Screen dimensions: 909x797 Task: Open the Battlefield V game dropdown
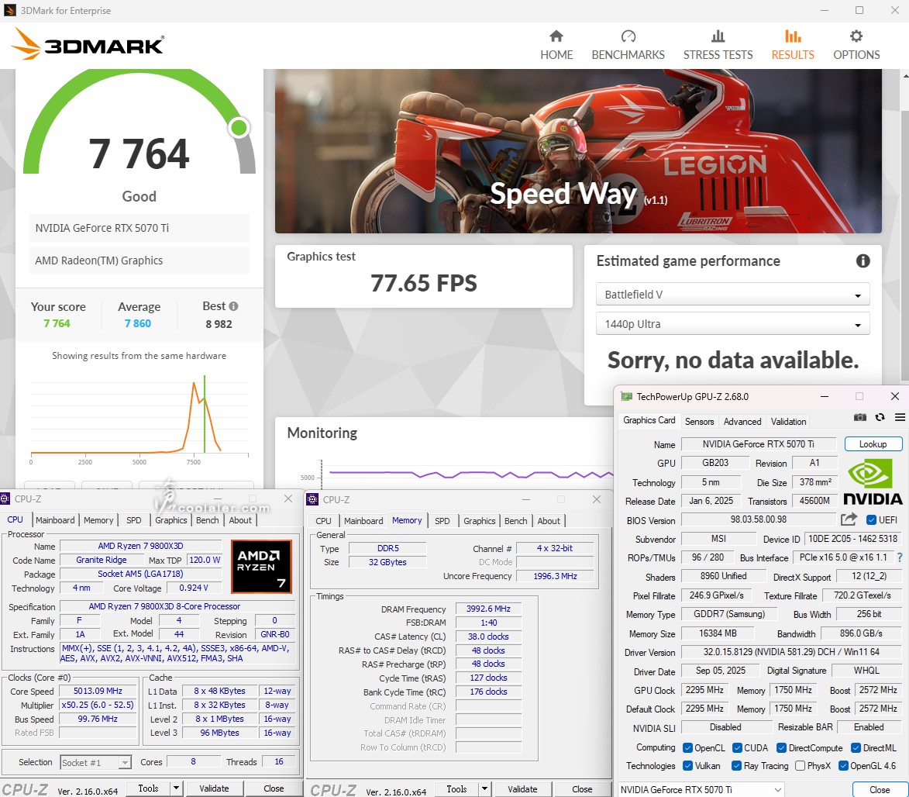click(x=733, y=294)
